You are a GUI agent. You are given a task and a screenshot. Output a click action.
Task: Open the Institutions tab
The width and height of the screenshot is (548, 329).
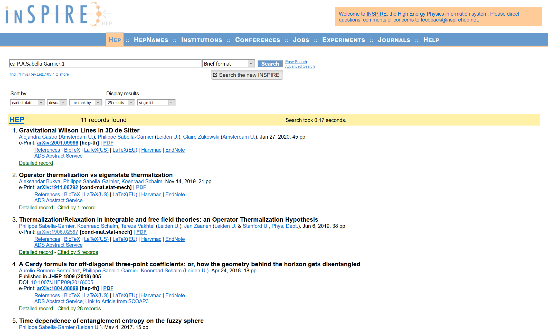[202, 40]
